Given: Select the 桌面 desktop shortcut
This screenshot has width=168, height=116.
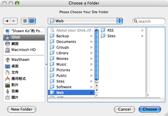Looking at the screenshot, I should pyautogui.click(x=24, y=66).
